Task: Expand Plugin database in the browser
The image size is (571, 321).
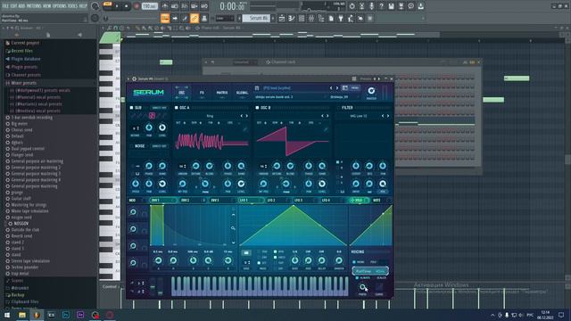Action: coord(26,59)
